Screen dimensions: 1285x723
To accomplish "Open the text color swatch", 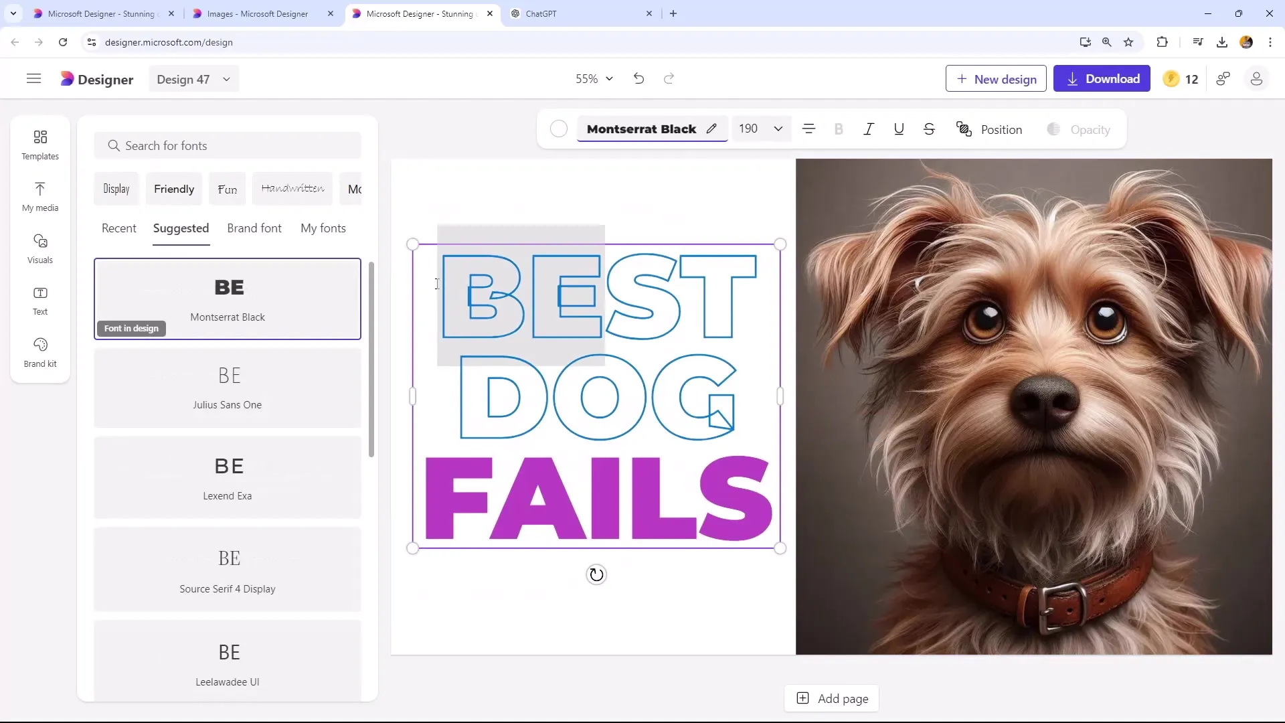I will click(559, 129).
